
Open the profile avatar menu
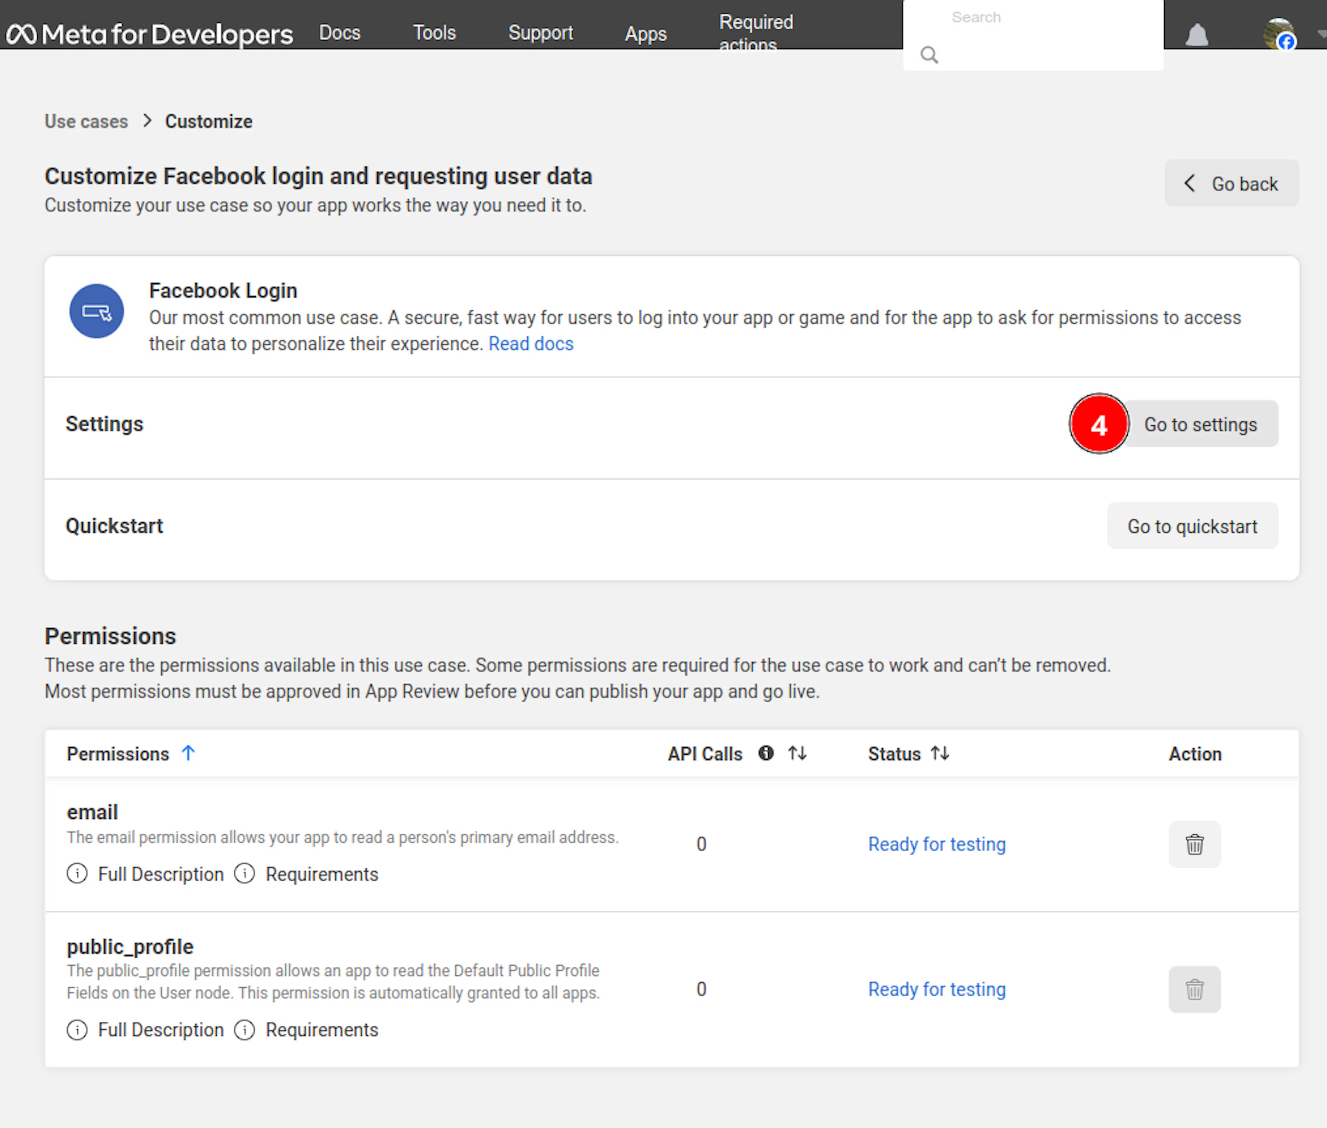point(1280,34)
